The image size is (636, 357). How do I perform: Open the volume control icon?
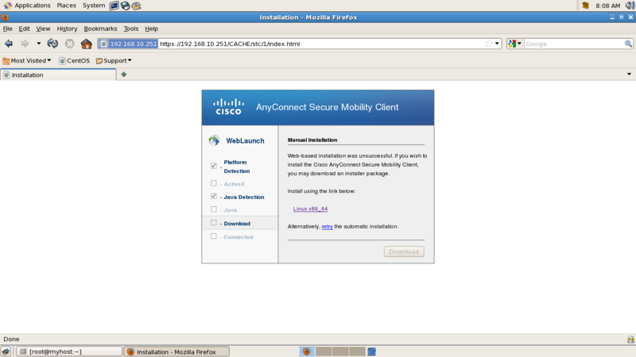coord(630,6)
